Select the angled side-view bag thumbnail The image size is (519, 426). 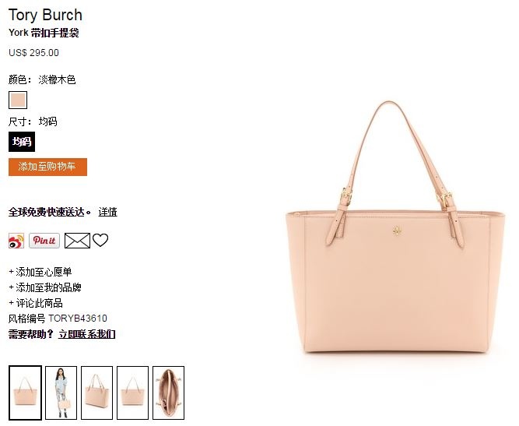tap(96, 393)
